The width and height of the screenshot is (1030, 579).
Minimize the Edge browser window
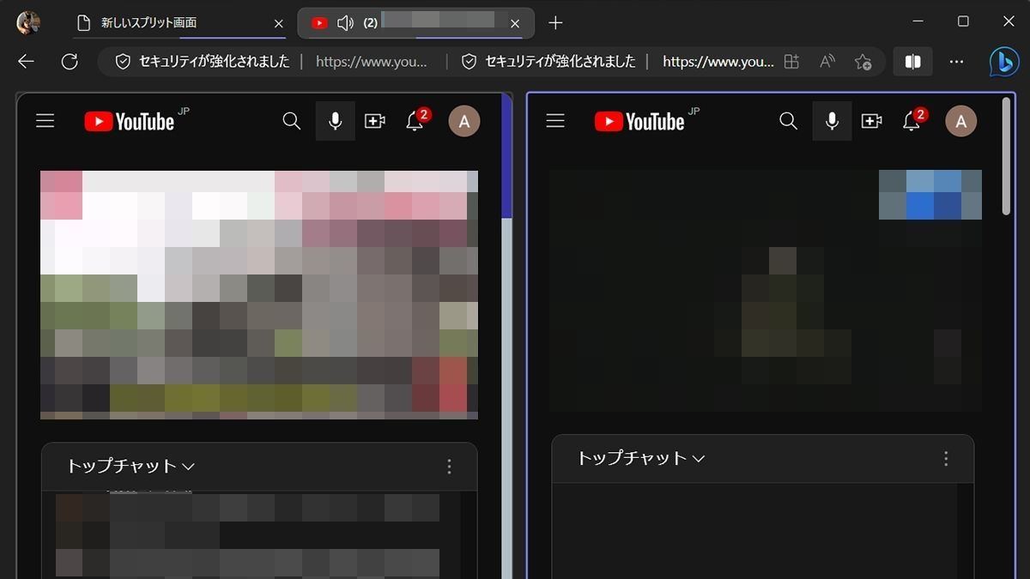tap(917, 21)
